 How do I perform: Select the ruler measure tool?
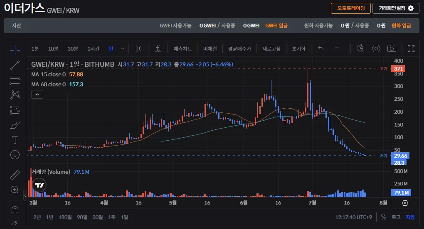pos(15,175)
